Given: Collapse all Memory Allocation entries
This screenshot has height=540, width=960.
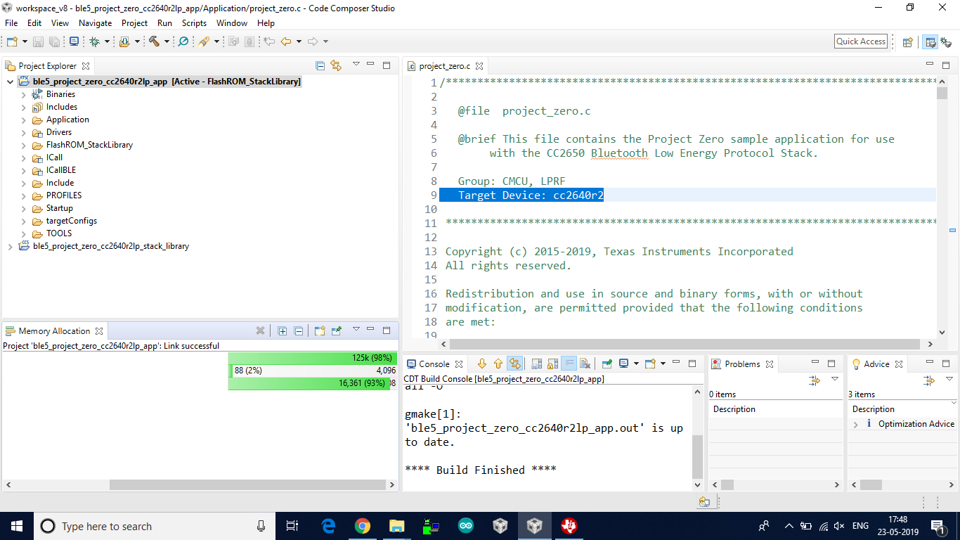Looking at the screenshot, I should [x=298, y=330].
